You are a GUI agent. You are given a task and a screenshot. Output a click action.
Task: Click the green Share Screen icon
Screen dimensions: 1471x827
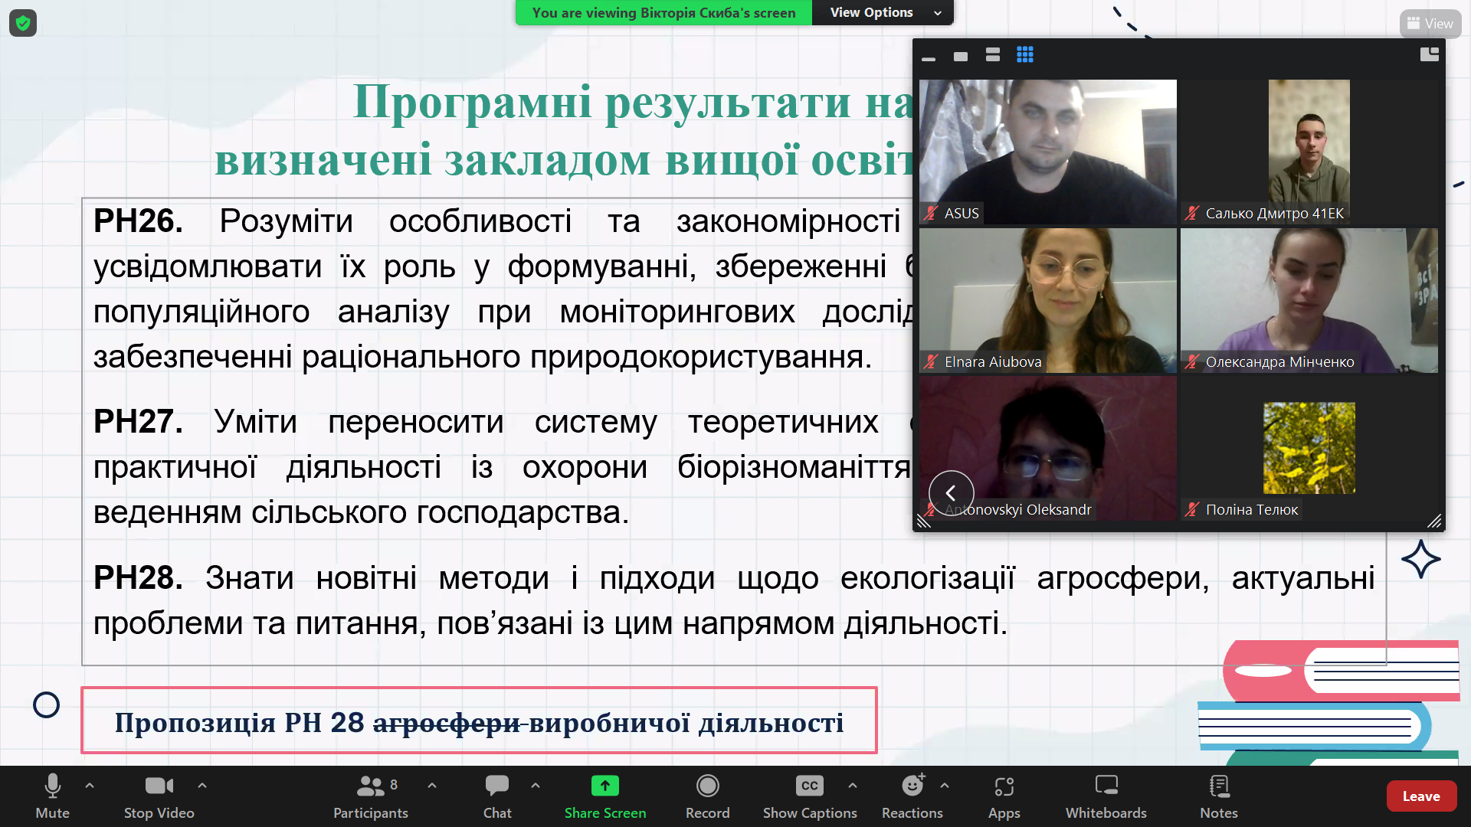coord(604,786)
